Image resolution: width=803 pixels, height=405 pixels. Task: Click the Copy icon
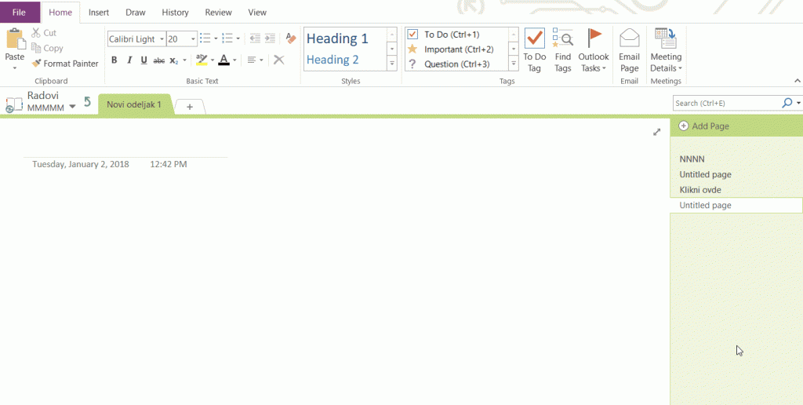pos(36,48)
